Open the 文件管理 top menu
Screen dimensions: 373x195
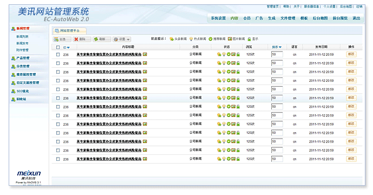click(x=288, y=18)
